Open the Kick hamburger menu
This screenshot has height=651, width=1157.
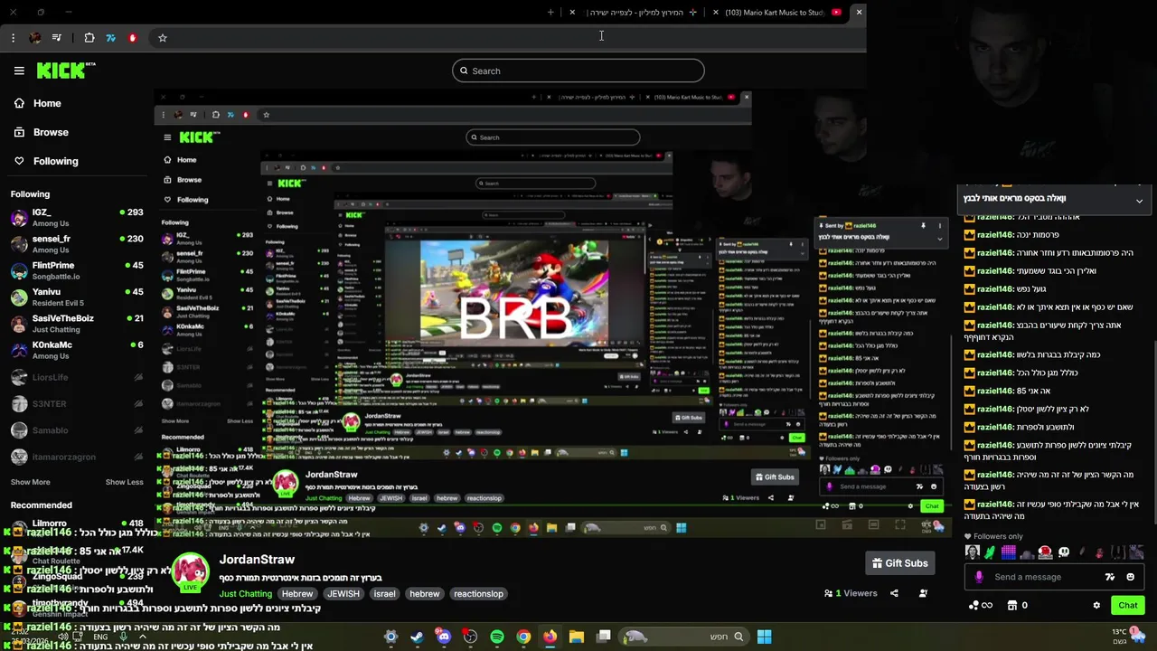[19, 71]
